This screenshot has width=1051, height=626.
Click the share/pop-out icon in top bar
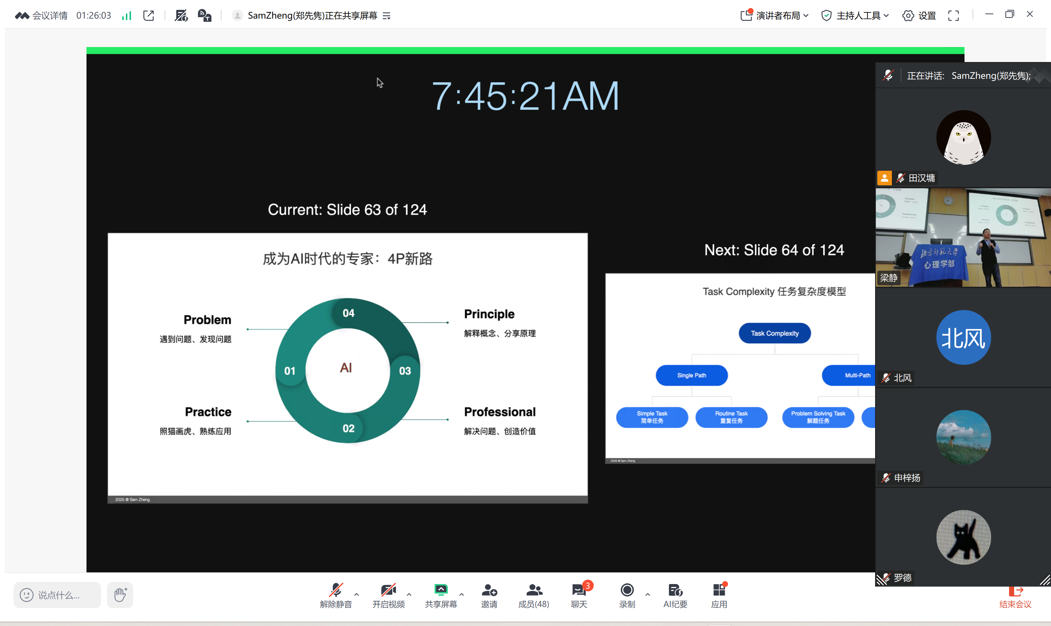[x=149, y=16]
